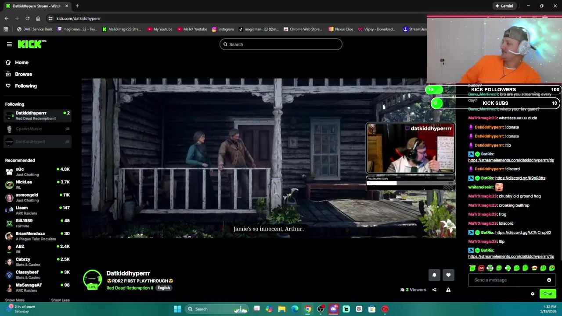The image size is (562, 316).
Task: Click the stream video player
Action: click(268, 158)
